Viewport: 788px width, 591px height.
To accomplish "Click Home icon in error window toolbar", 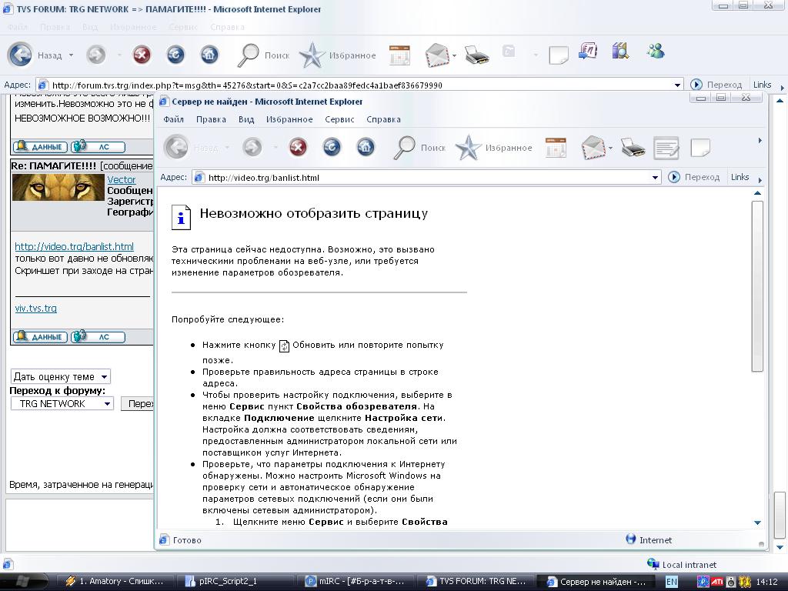I will tap(366, 147).
